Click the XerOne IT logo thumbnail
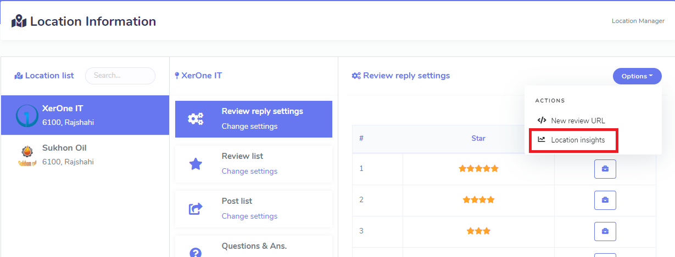Viewport: 675px width, 257px height. 26,115
